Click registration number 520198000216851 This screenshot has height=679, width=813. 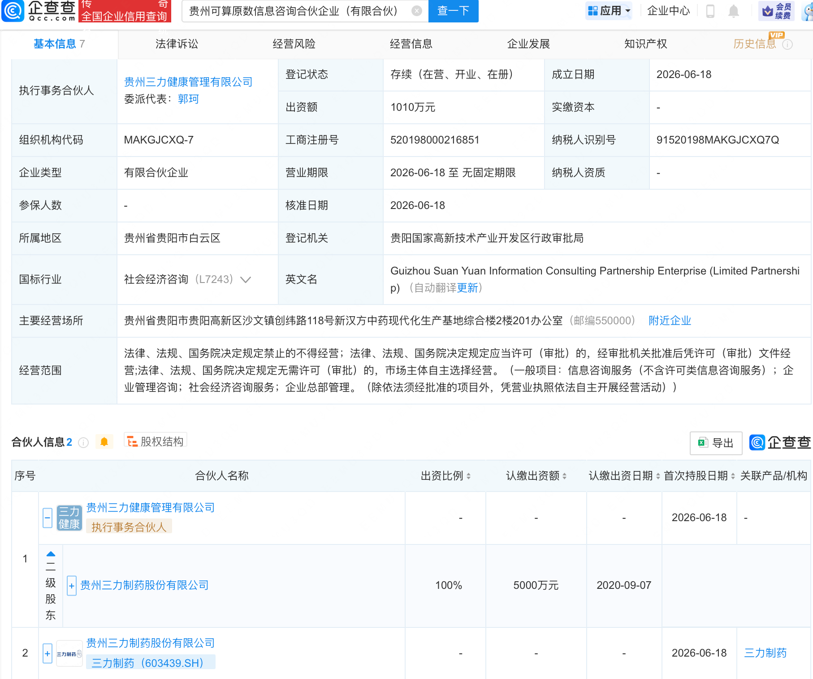click(435, 140)
